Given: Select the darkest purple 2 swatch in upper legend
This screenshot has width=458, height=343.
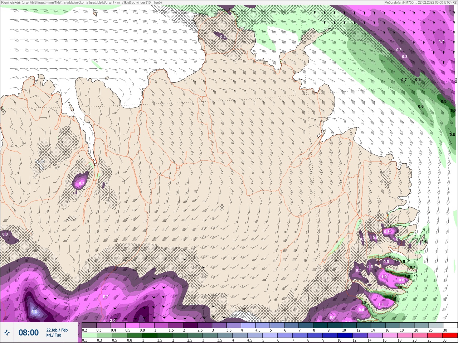Looking at the screenshot, I should 190,325.
